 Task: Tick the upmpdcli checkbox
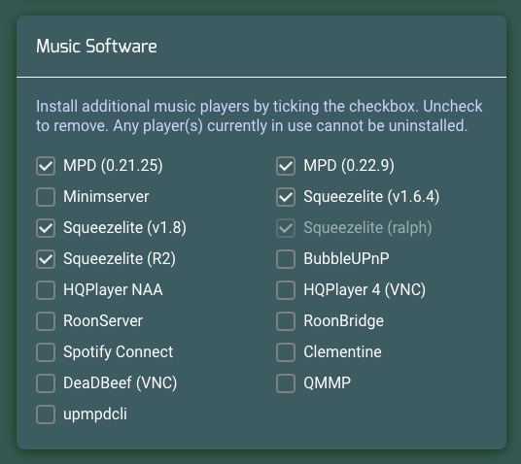pos(46,414)
